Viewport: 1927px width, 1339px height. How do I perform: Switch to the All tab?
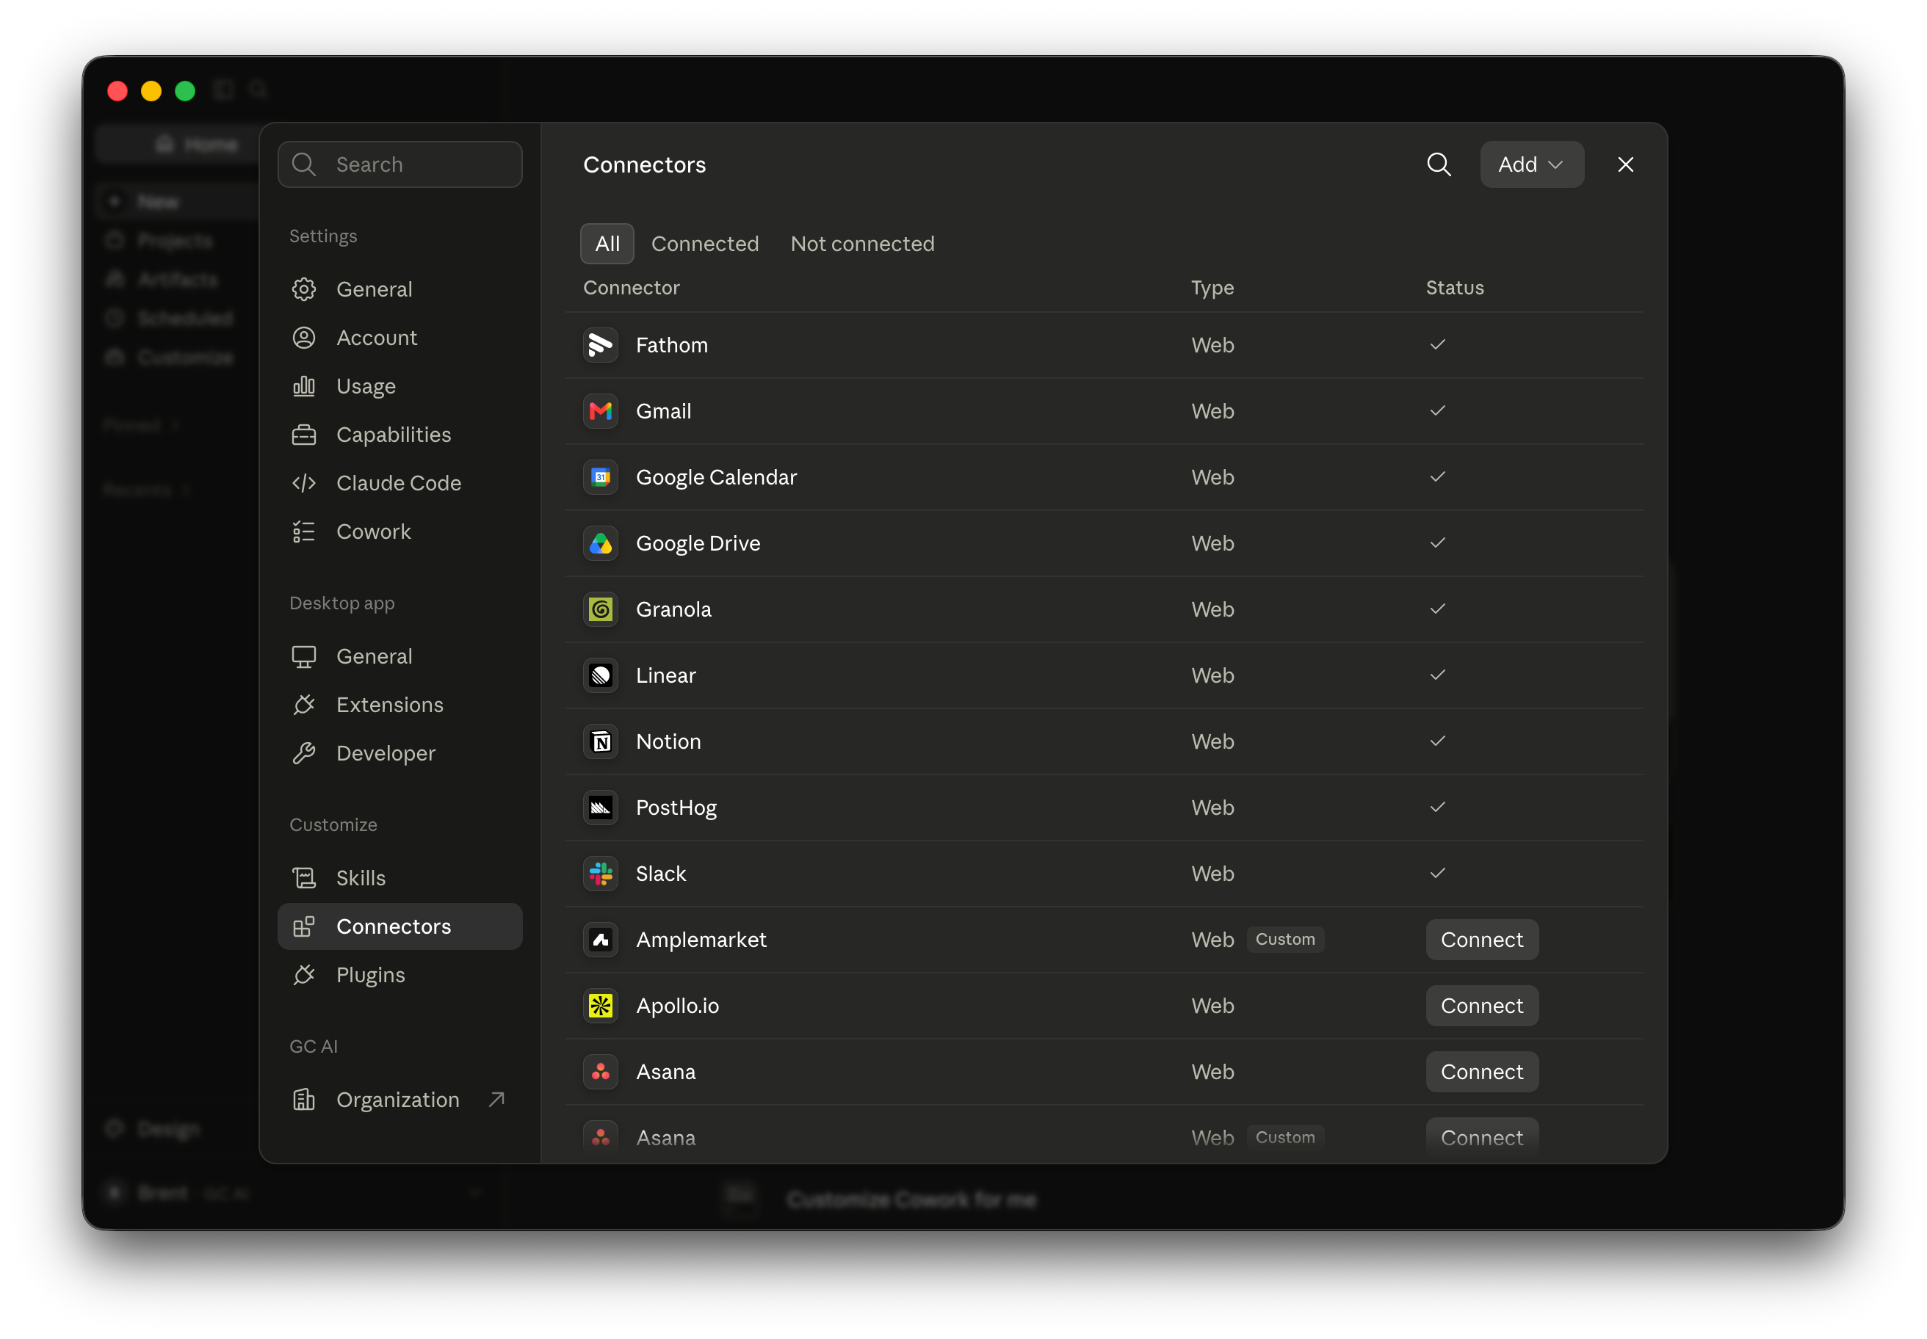[x=607, y=244]
